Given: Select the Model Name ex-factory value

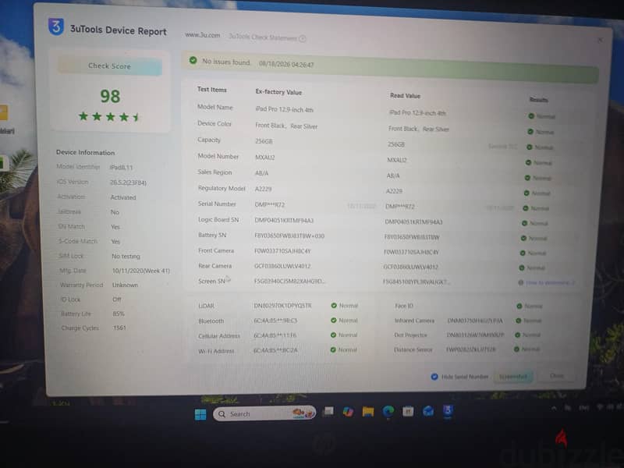Looking at the screenshot, I should pos(284,109).
